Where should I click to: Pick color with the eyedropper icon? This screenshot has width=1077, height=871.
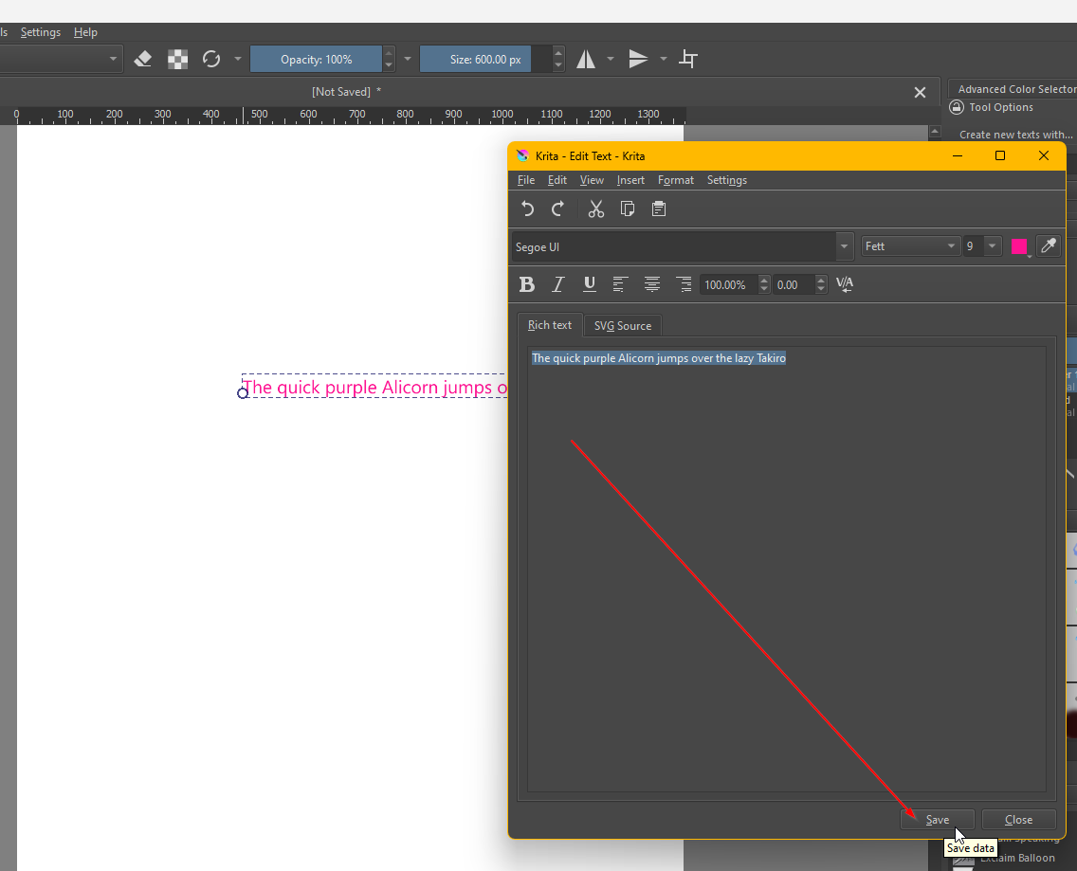1048,246
